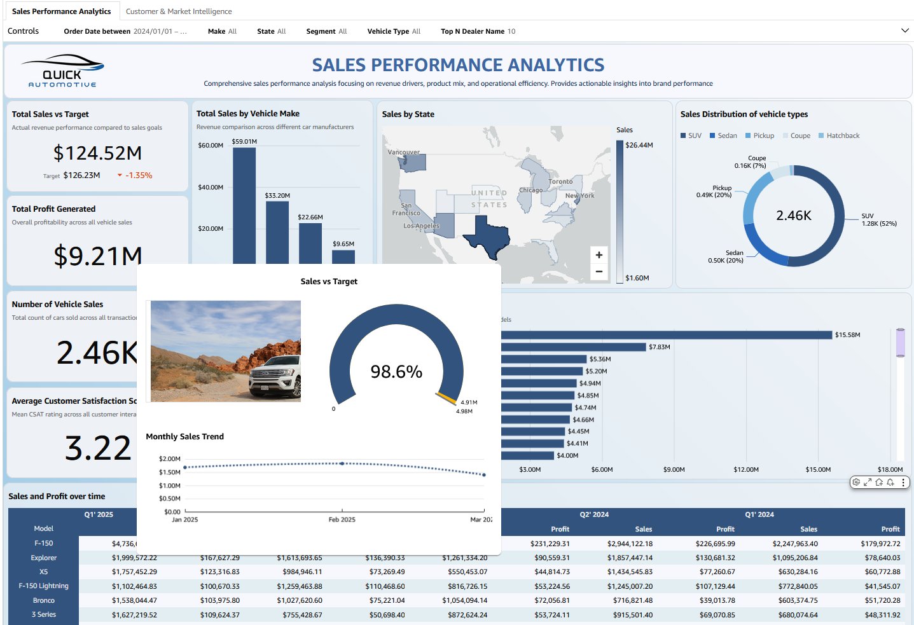Toggle Hatchback legend entry
Screen dimensions: 914x625
click(x=839, y=135)
